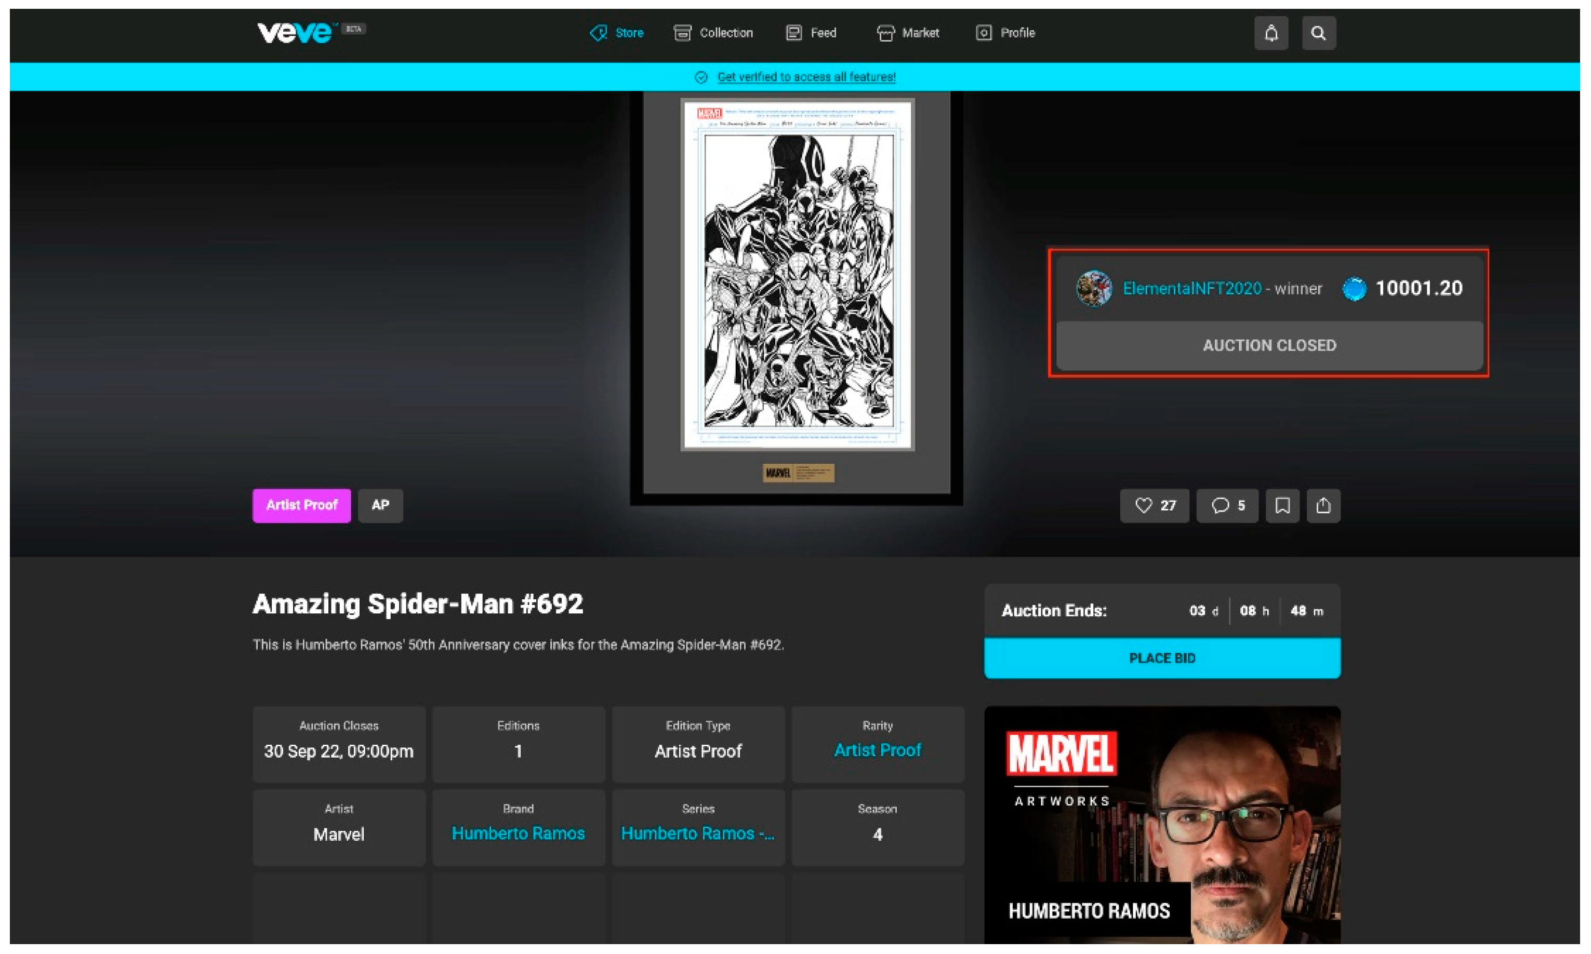Go to the Collection tab

click(713, 33)
